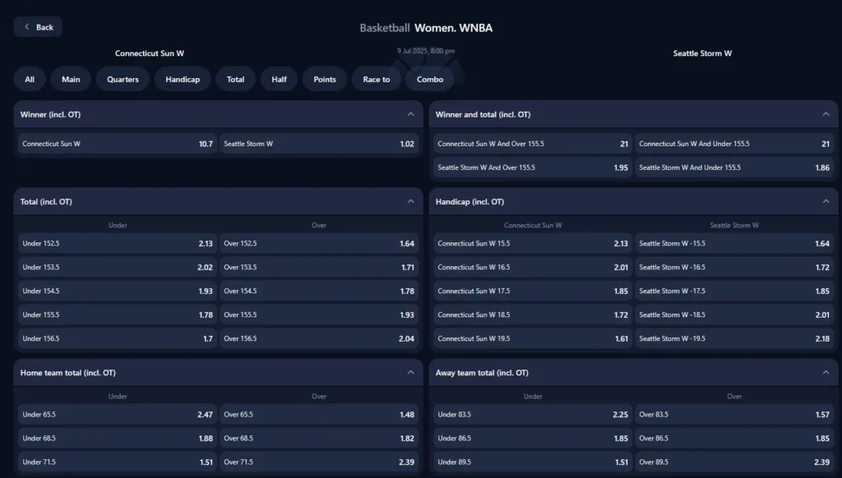This screenshot has height=478, width=842.
Task: Choose Over 156.5 at 2.04
Action: coord(319,338)
